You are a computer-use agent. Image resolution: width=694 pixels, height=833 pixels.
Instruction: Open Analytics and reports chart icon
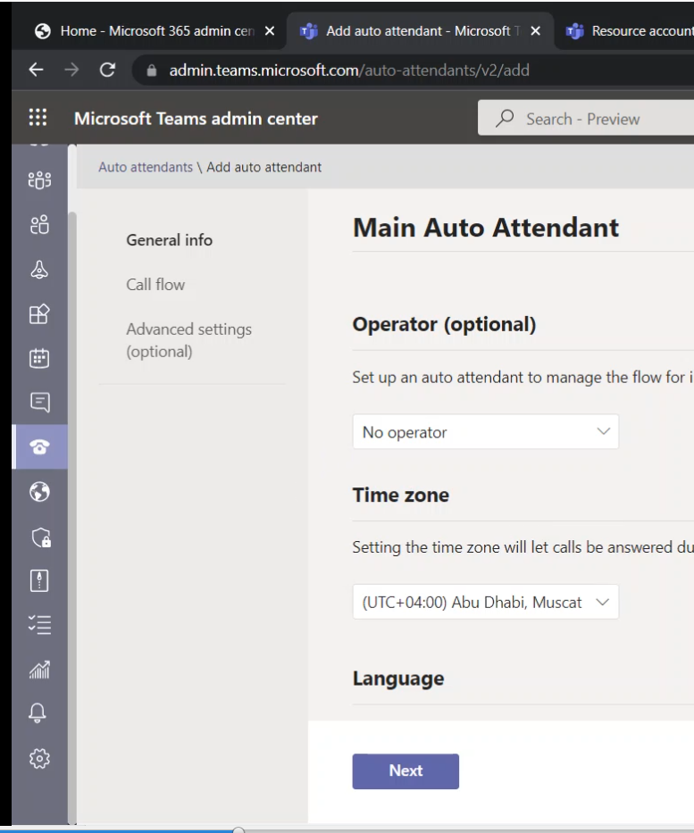pyautogui.click(x=39, y=670)
